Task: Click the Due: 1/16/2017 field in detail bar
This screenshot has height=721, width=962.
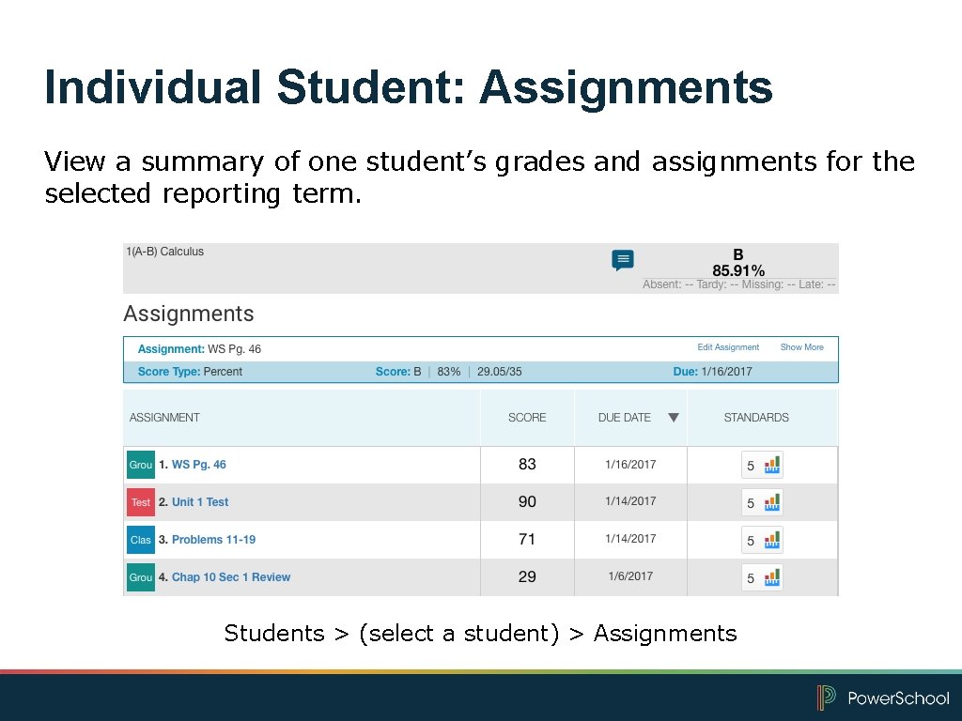Action: pos(713,372)
